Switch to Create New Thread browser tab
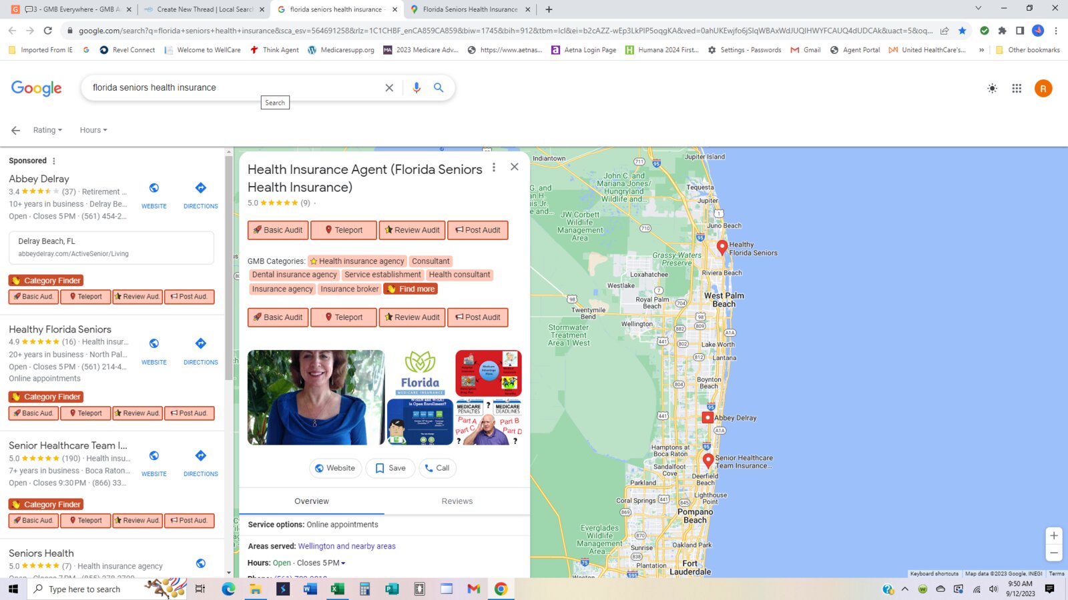 click(204, 9)
